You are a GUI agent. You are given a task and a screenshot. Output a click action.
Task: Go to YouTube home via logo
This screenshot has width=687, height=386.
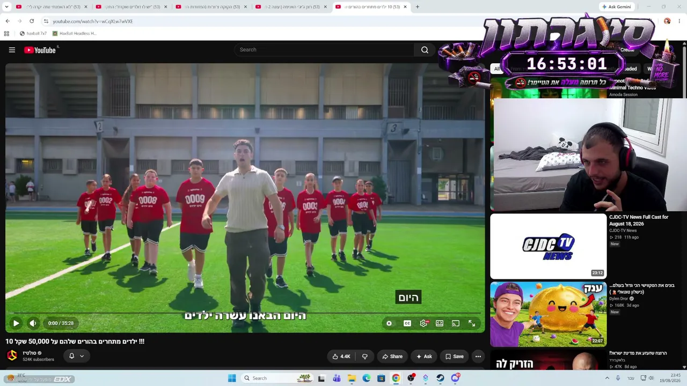click(x=40, y=50)
